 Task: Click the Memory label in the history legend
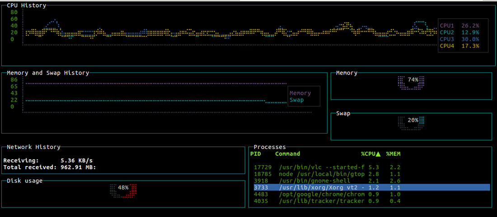click(x=300, y=93)
